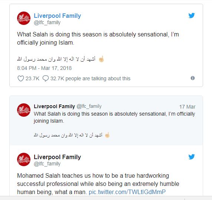
Task: Click the 17 Mar date link
Action: point(187,107)
